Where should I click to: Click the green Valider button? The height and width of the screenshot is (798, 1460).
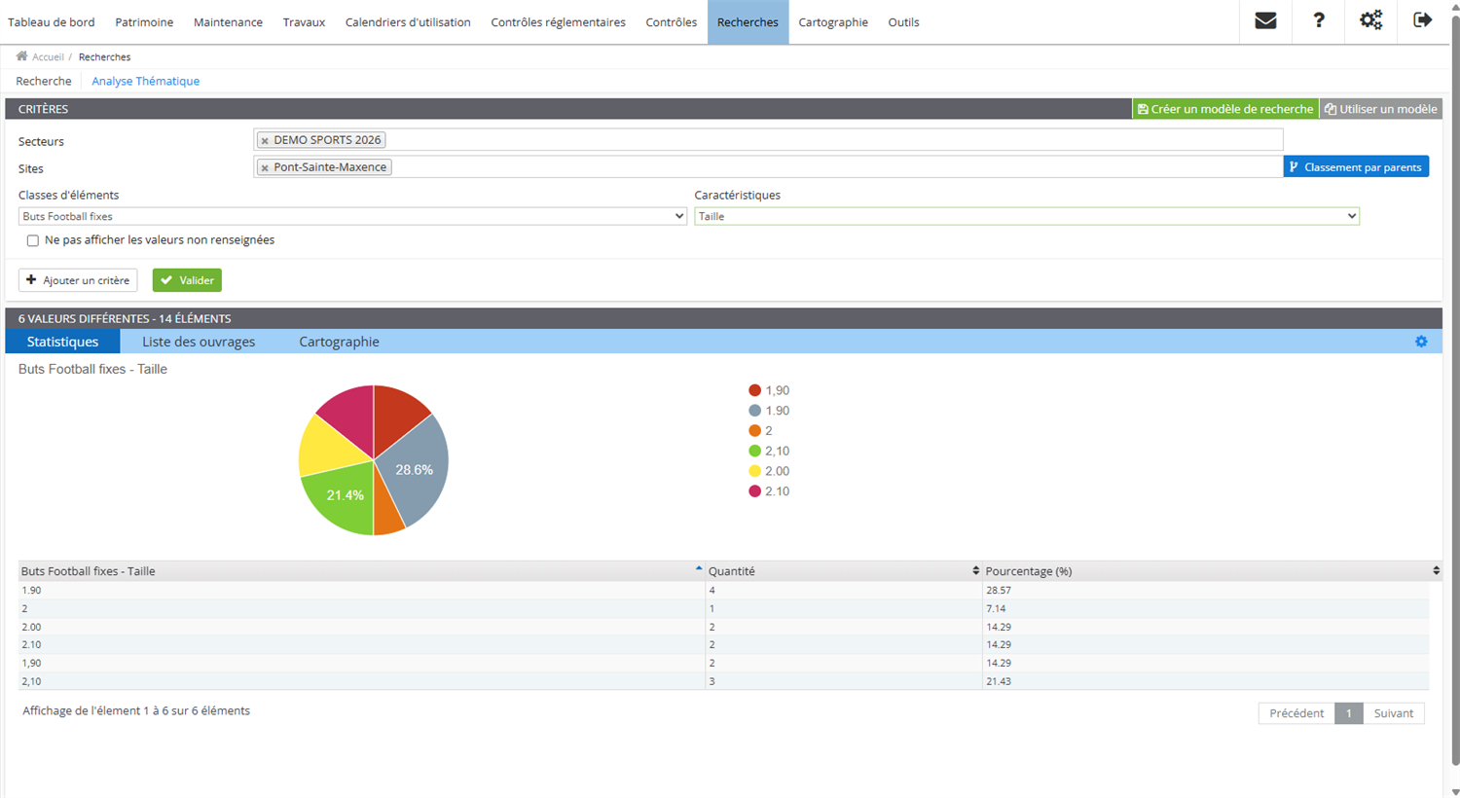(x=187, y=280)
